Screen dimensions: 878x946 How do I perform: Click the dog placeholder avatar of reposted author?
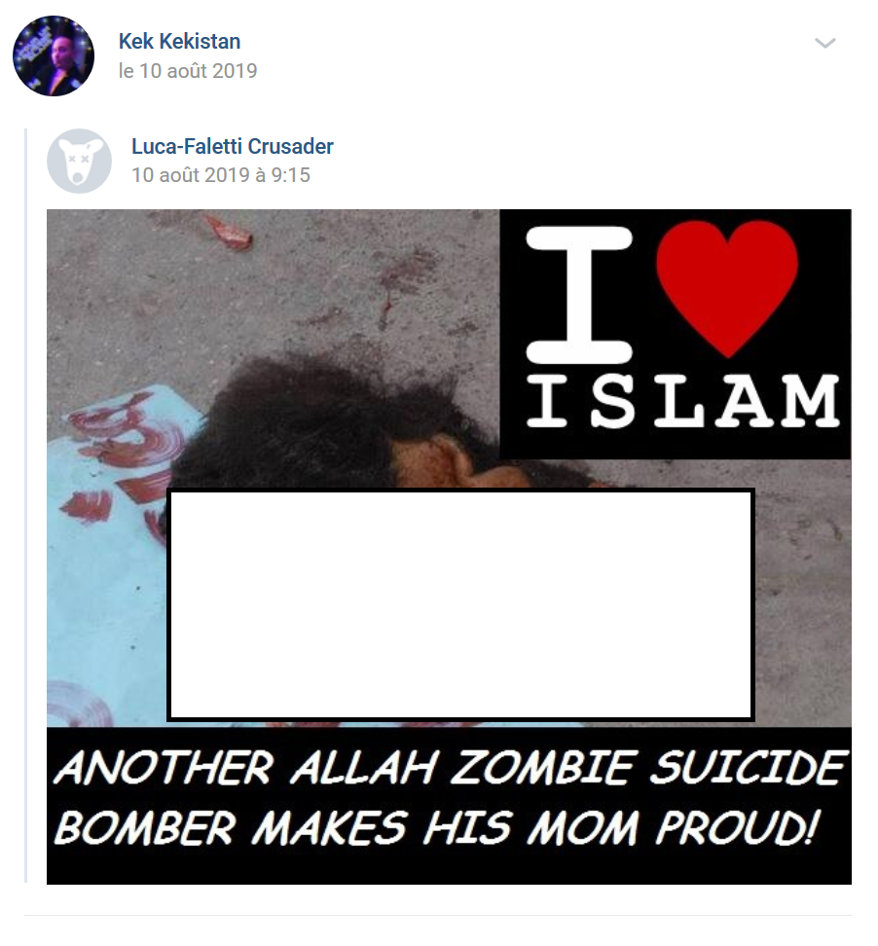[x=79, y=162]
